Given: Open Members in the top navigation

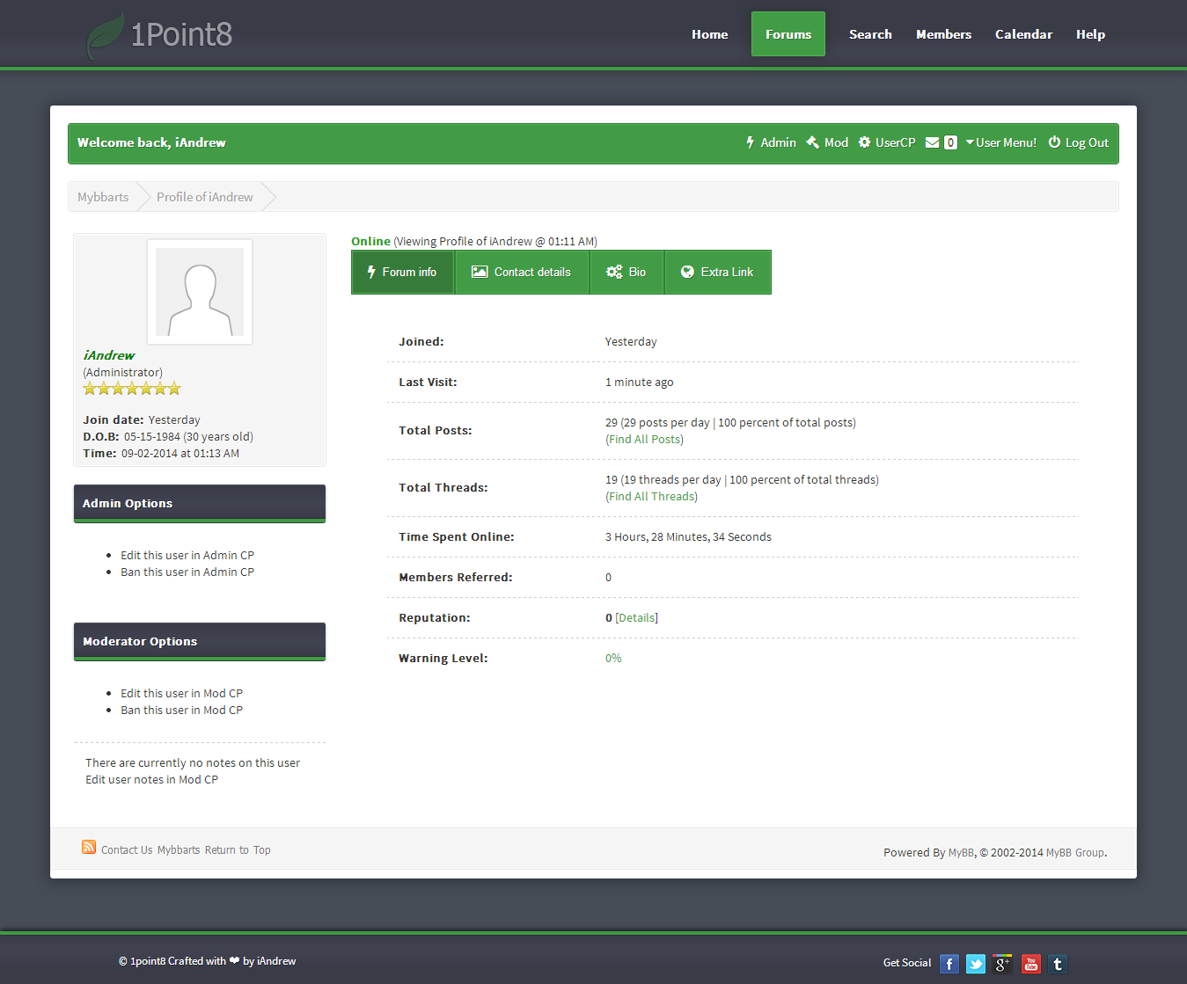Looking at the screenshot, I should pos(943,34).
